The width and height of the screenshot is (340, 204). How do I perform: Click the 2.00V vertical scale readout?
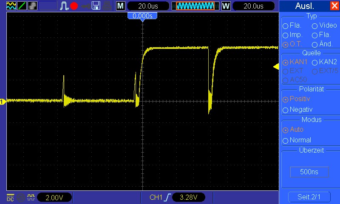pyautogui.click(x=54, y=197)
